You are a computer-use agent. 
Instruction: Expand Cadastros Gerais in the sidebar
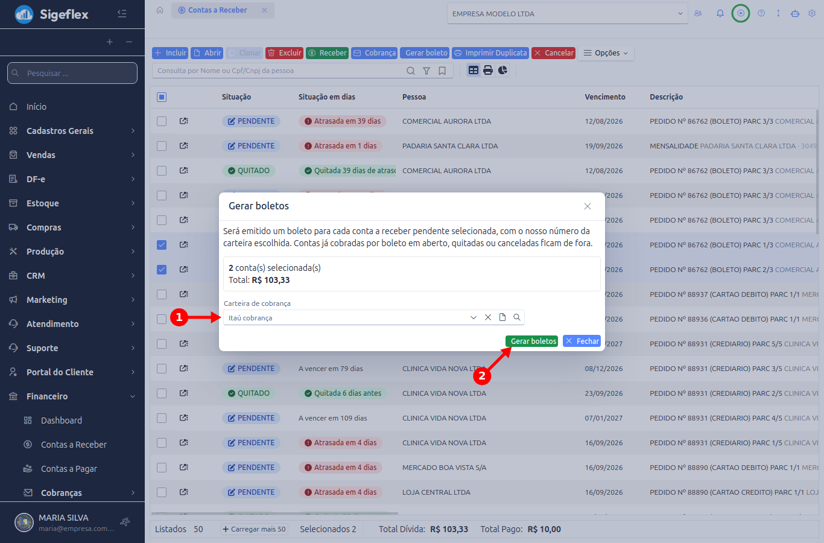pyautogui.click(x=72, y=131)
